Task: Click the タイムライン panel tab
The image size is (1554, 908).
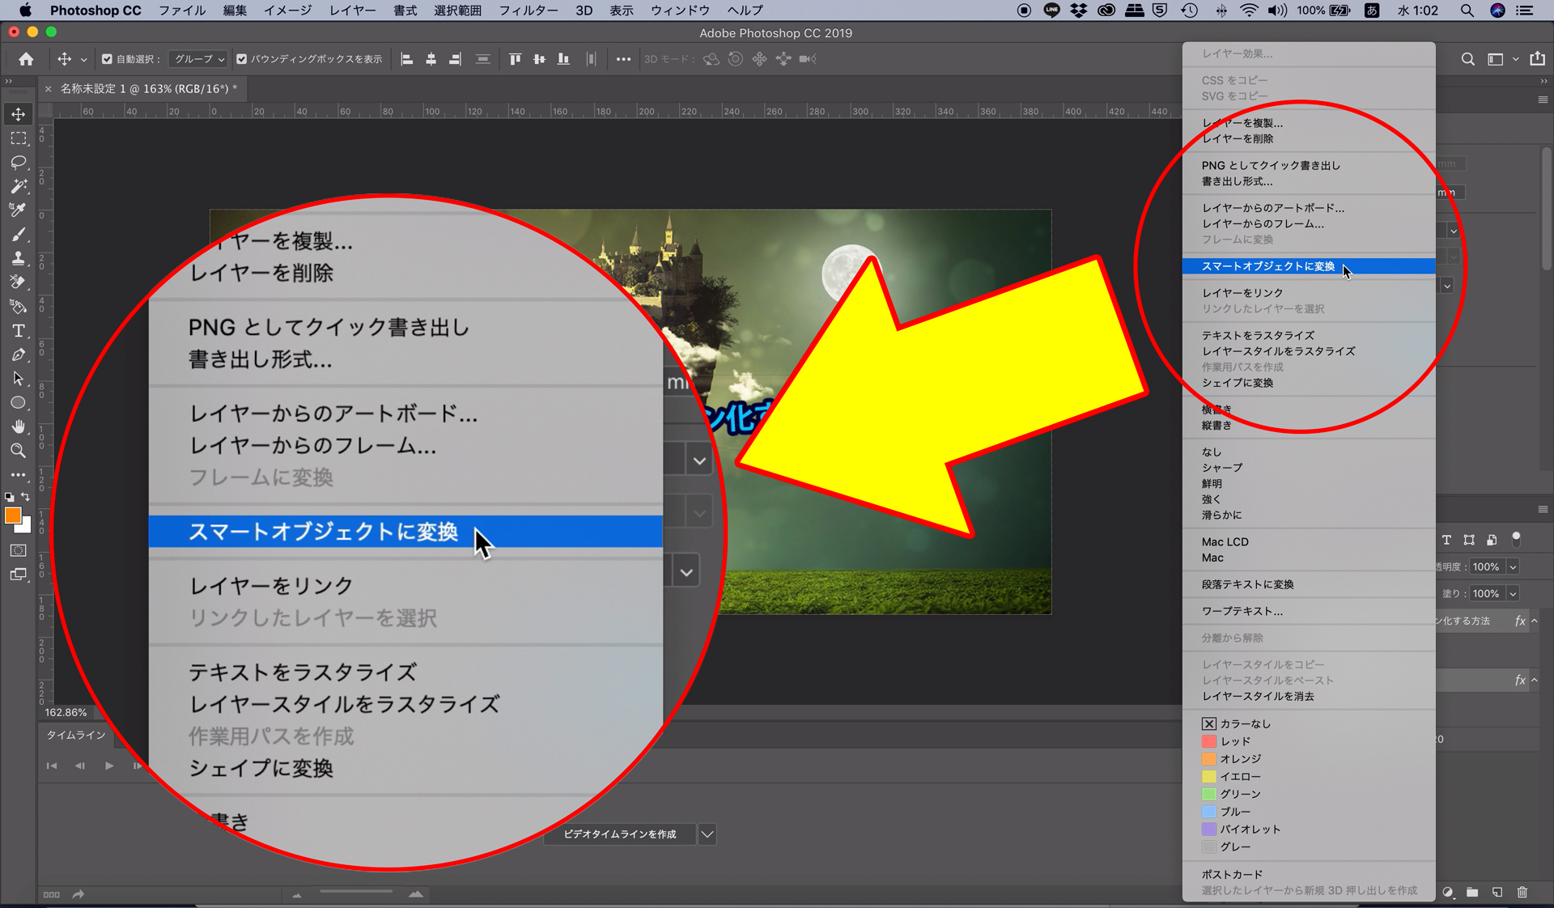Action: coord(76,735)
